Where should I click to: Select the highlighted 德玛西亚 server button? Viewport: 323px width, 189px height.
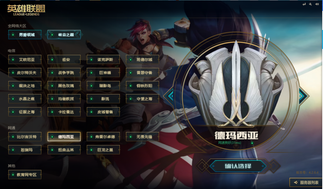click(x=64, y=137)
